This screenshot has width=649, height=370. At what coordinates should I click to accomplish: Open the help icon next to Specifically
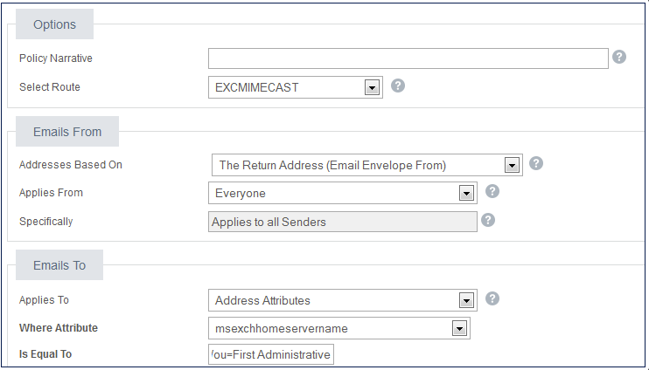tap(489, 220)
